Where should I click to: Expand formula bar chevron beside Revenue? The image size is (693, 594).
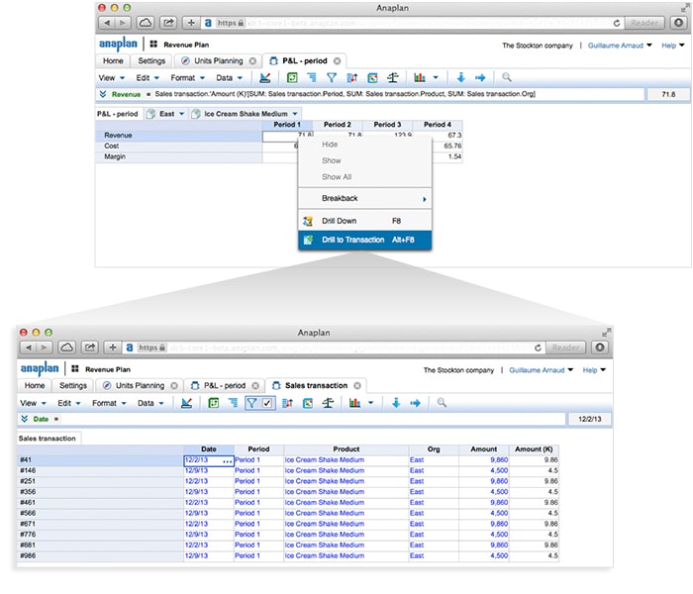pos(103,94)
